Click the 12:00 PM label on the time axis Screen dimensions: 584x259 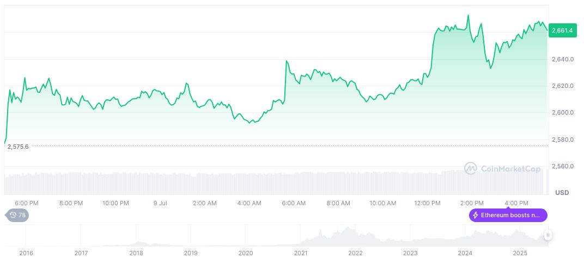(428, 203)
